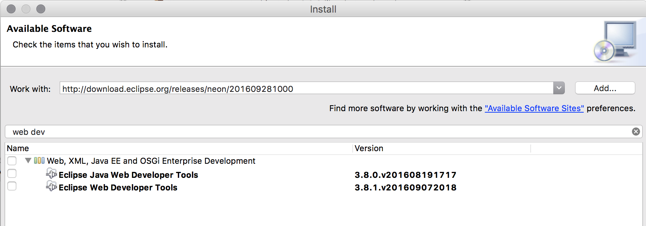Click the Eclipse Java Web Developer Tools feature icon
646x226 pixels.
[51, 173]
